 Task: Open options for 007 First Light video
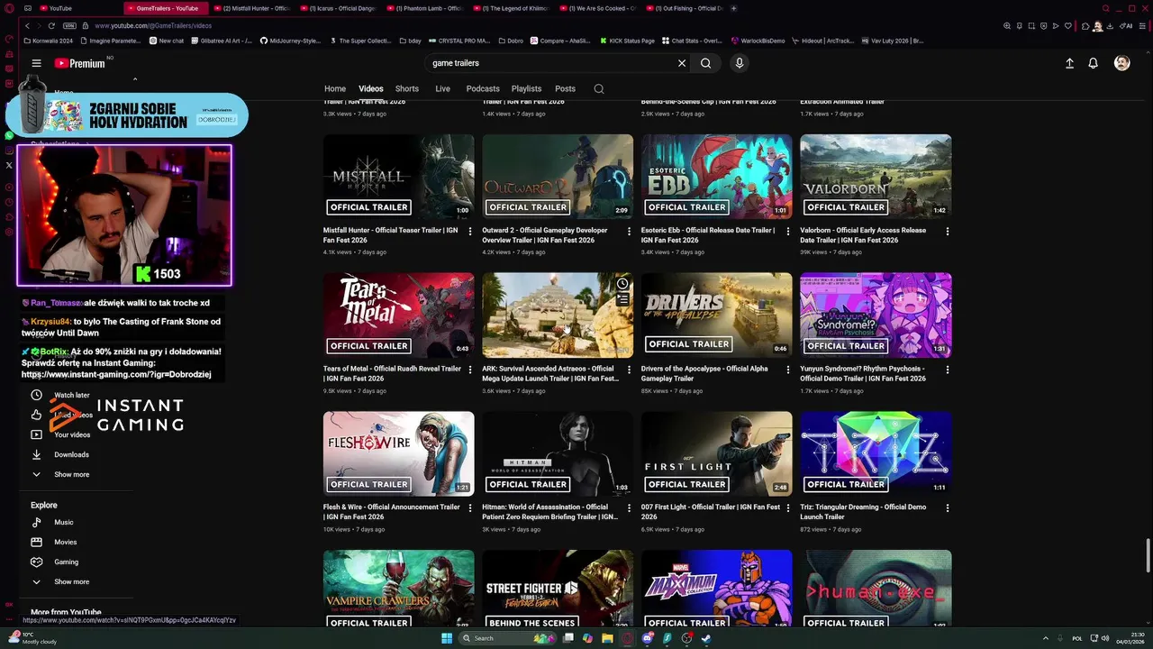click(x=788, y=508)
